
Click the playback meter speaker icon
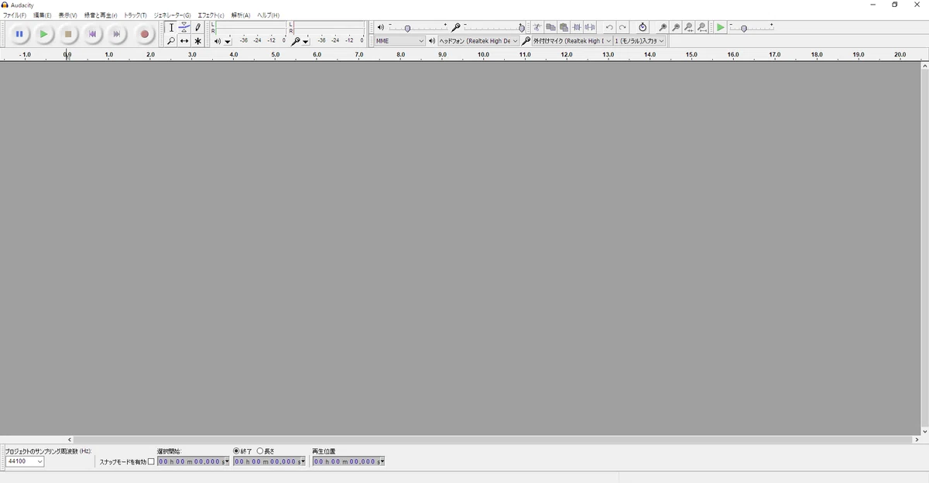point(218,41)
